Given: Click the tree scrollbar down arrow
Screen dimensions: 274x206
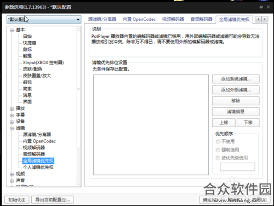Looking at the screenshot, I should pos(78,184).
